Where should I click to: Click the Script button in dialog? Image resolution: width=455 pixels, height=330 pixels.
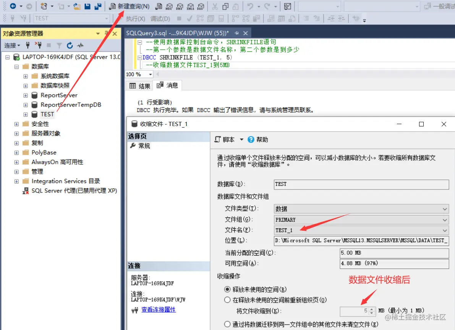(x=225, y=140)
